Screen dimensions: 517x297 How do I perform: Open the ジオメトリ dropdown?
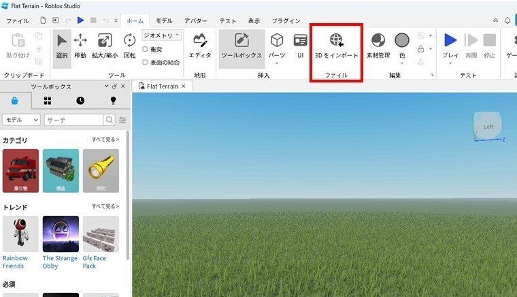pos(162,35)
